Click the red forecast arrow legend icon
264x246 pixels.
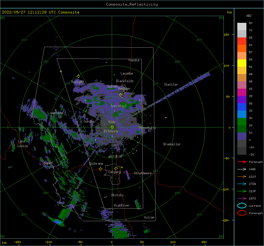pos(242,162)
